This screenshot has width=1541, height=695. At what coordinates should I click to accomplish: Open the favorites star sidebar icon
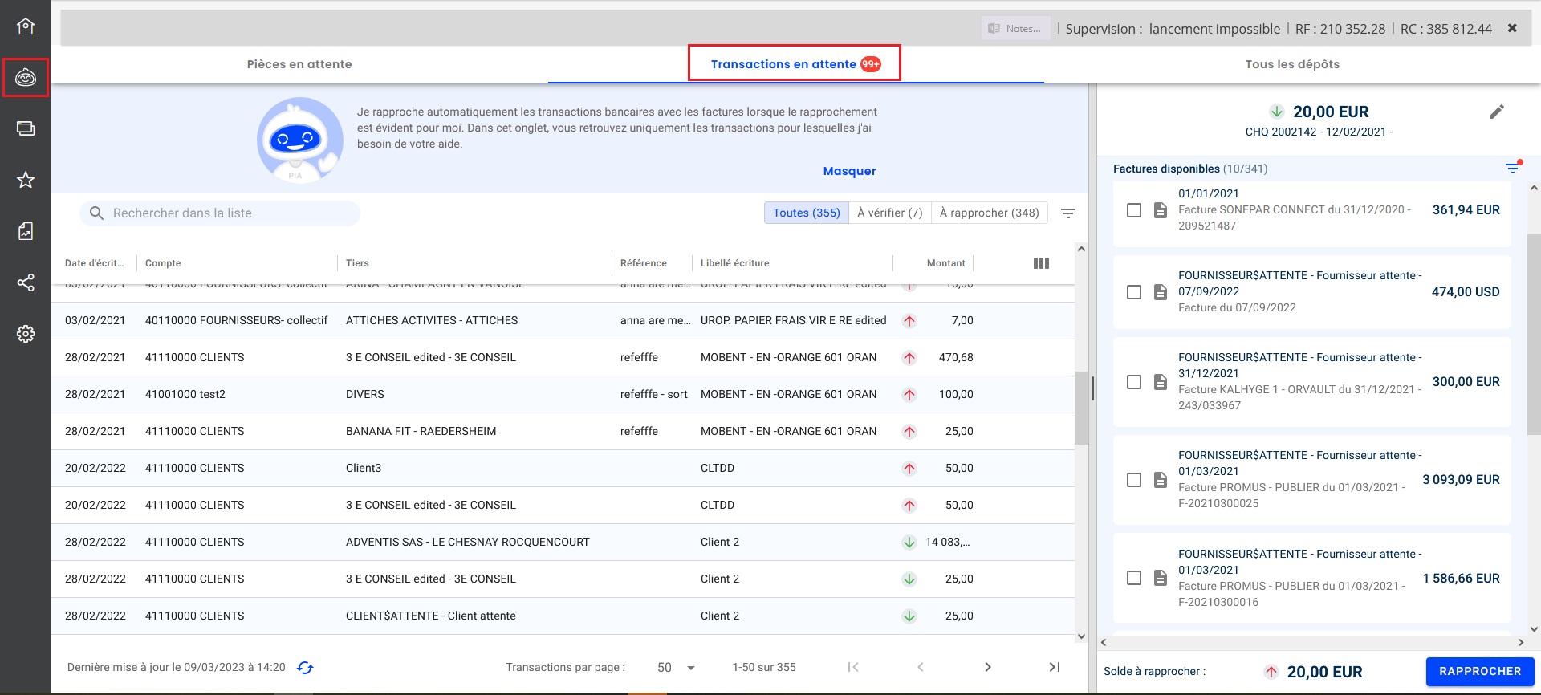pyautogui.click(x=26, y=180)
